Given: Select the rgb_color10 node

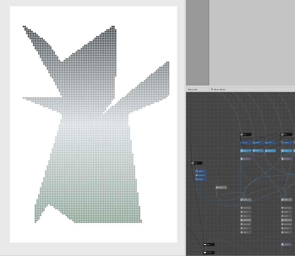Looking at the screenshot, I should click(286, 159).
